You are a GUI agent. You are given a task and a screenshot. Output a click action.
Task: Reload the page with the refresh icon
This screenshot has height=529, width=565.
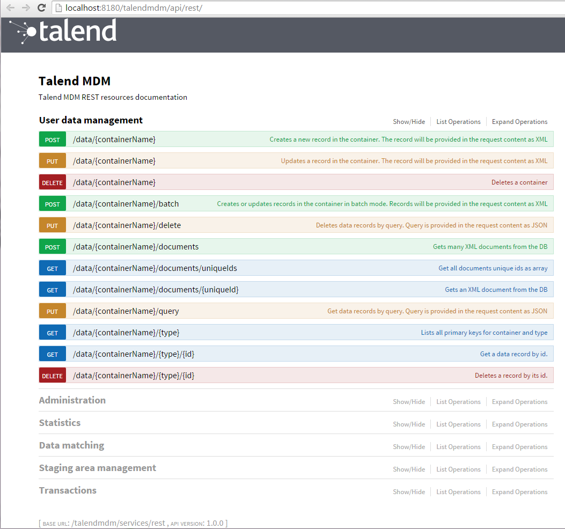tap(41, 8)
